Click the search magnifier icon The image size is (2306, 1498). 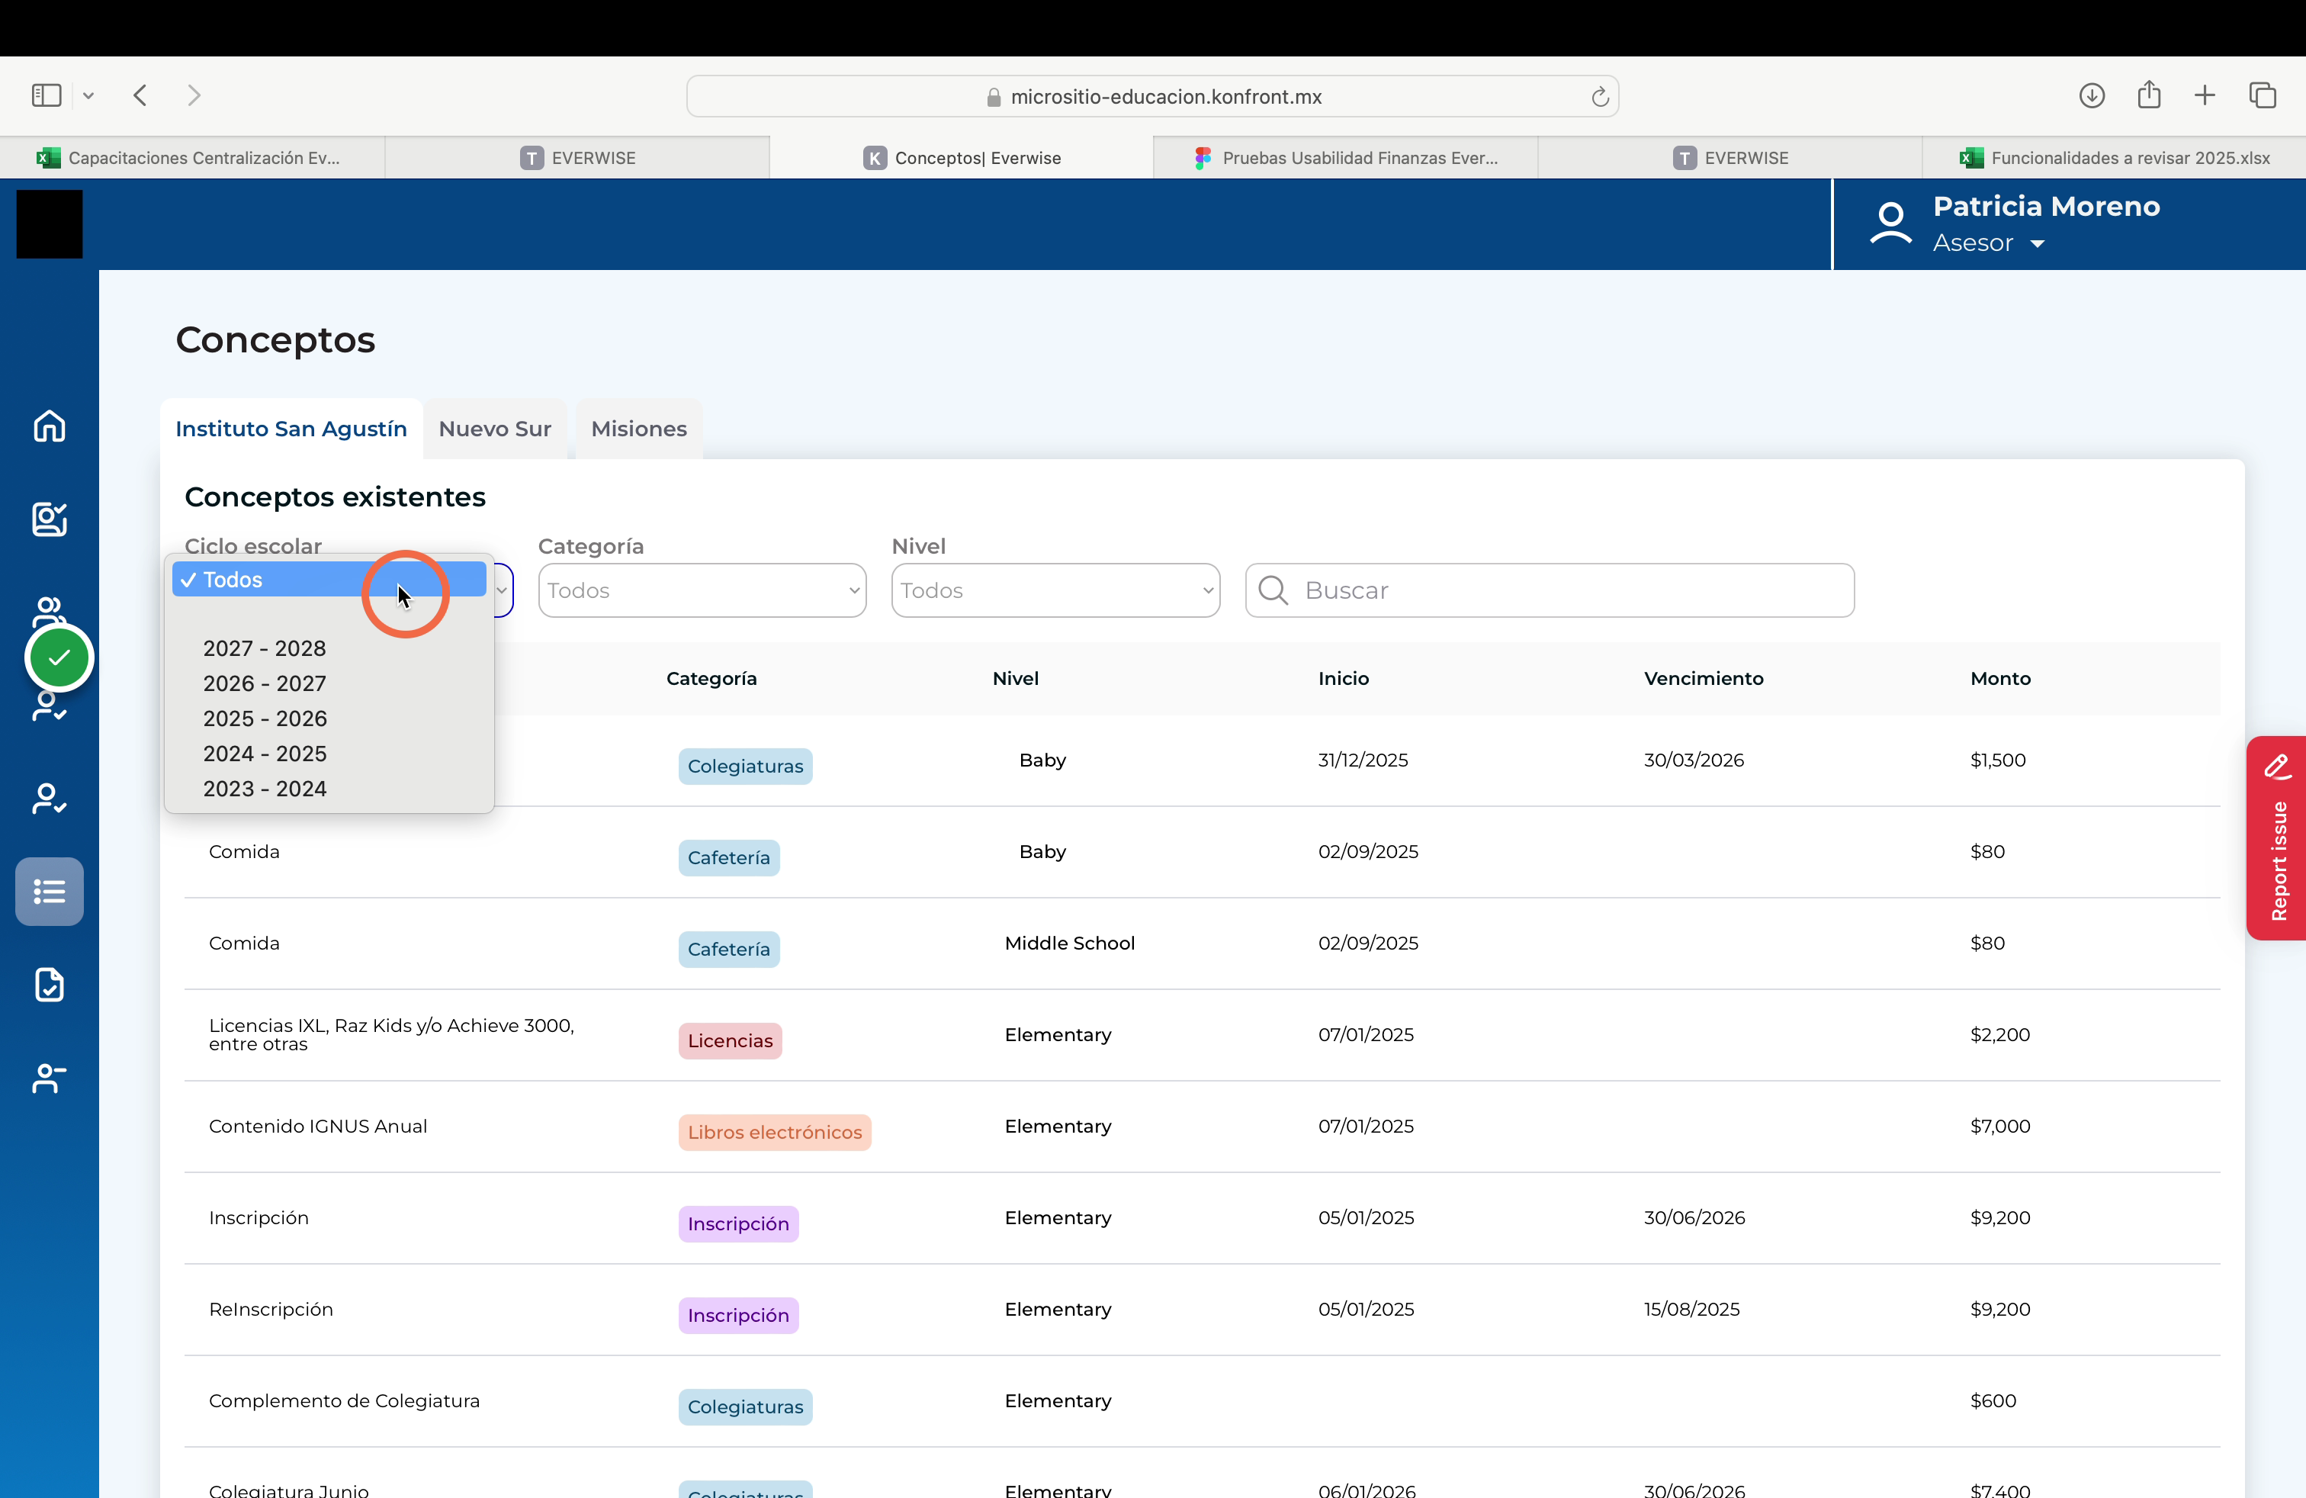click(1273, 590)
